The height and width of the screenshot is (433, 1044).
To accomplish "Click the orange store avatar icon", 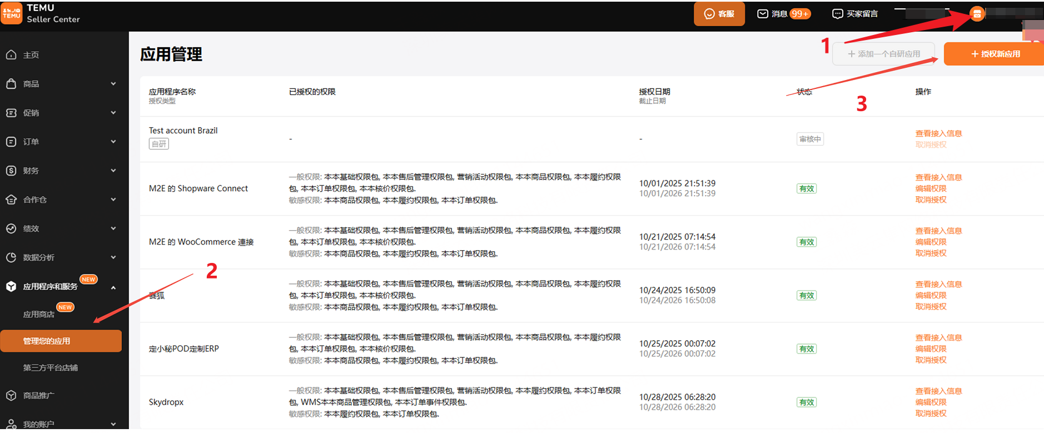I will 977,14.
